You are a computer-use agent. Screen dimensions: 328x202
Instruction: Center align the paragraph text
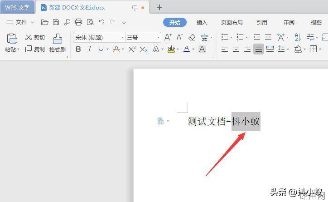(236, 49)
